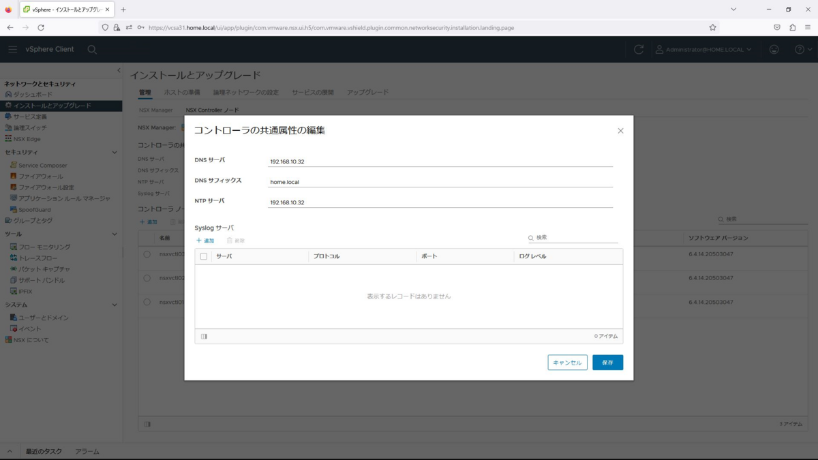Open a new browser tab with plus
Viewport: 818px width, 460px height.
pos(123,10)
